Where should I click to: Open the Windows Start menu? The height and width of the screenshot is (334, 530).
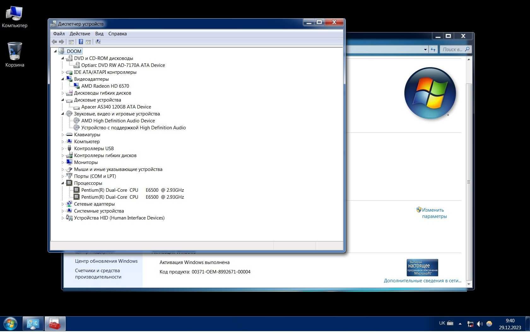click(x=10, y=324)
